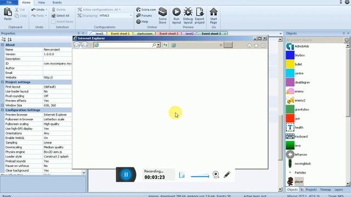This screenshot has height=197, width=351.
Task: Select the Keyboard object
Action: click(x=297, y=136)
